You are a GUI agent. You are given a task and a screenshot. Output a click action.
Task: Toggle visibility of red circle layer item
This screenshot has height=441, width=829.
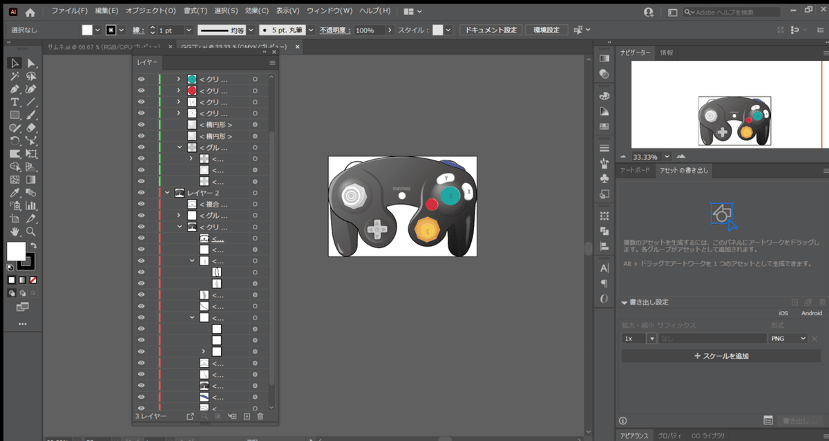pos(141,91)
